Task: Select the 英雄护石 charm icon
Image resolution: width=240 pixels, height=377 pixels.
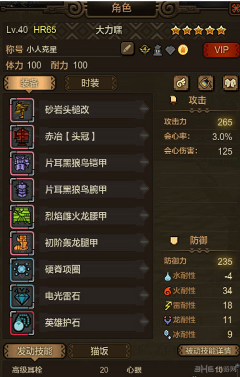Action: point(22,323)
